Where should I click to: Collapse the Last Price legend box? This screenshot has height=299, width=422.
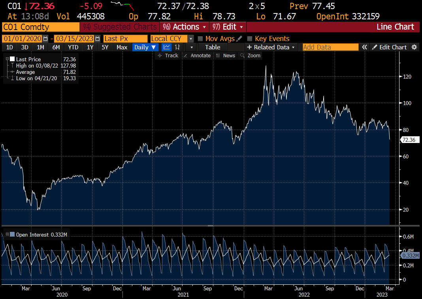point(7,59)
